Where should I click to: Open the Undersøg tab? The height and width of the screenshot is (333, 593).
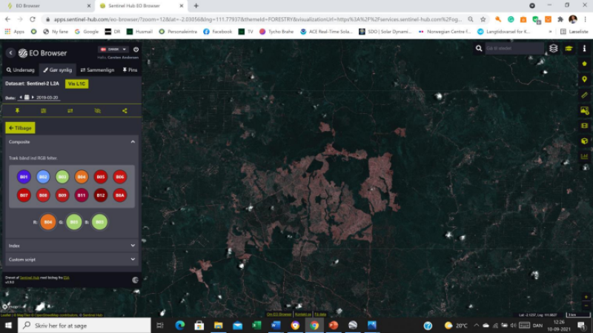pyautogui.click(x=20, y=70)
